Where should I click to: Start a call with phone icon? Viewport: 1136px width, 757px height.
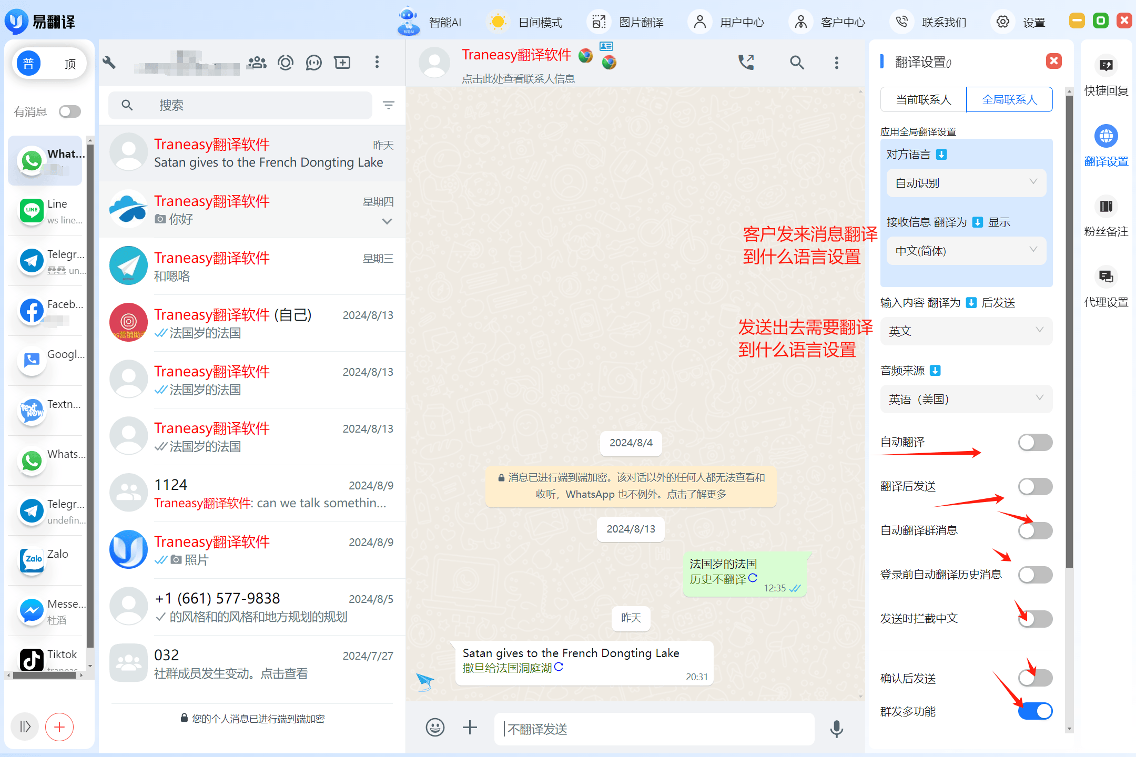point(746,63)
